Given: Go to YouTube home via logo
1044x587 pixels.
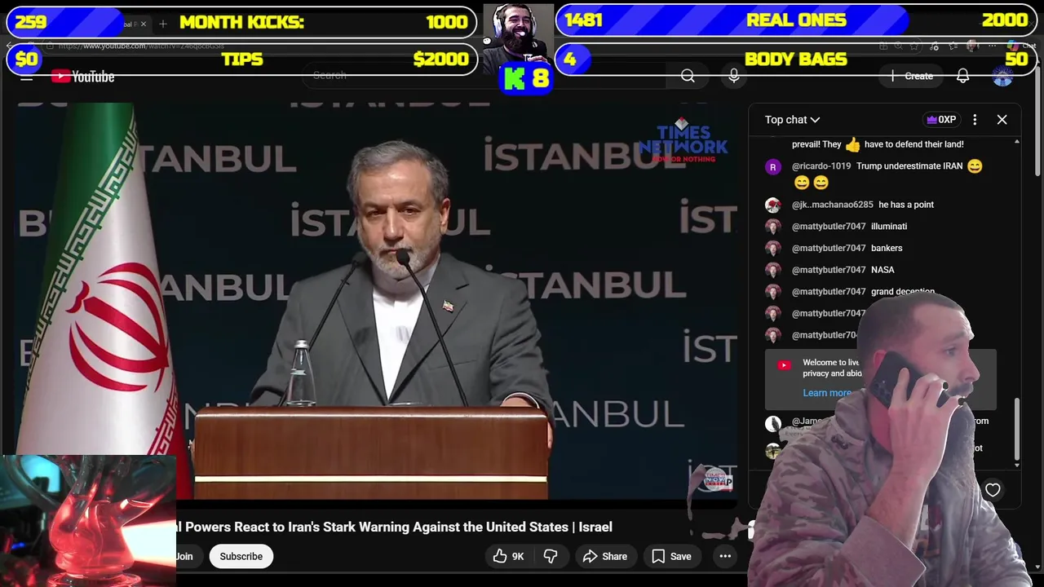Looking at the screenshot, I should click(x=83, y=77).
